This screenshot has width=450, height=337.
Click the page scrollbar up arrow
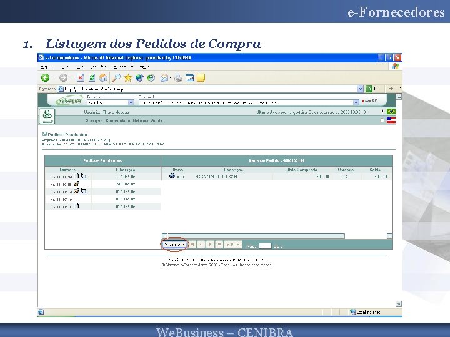click(x=399, y=97)
